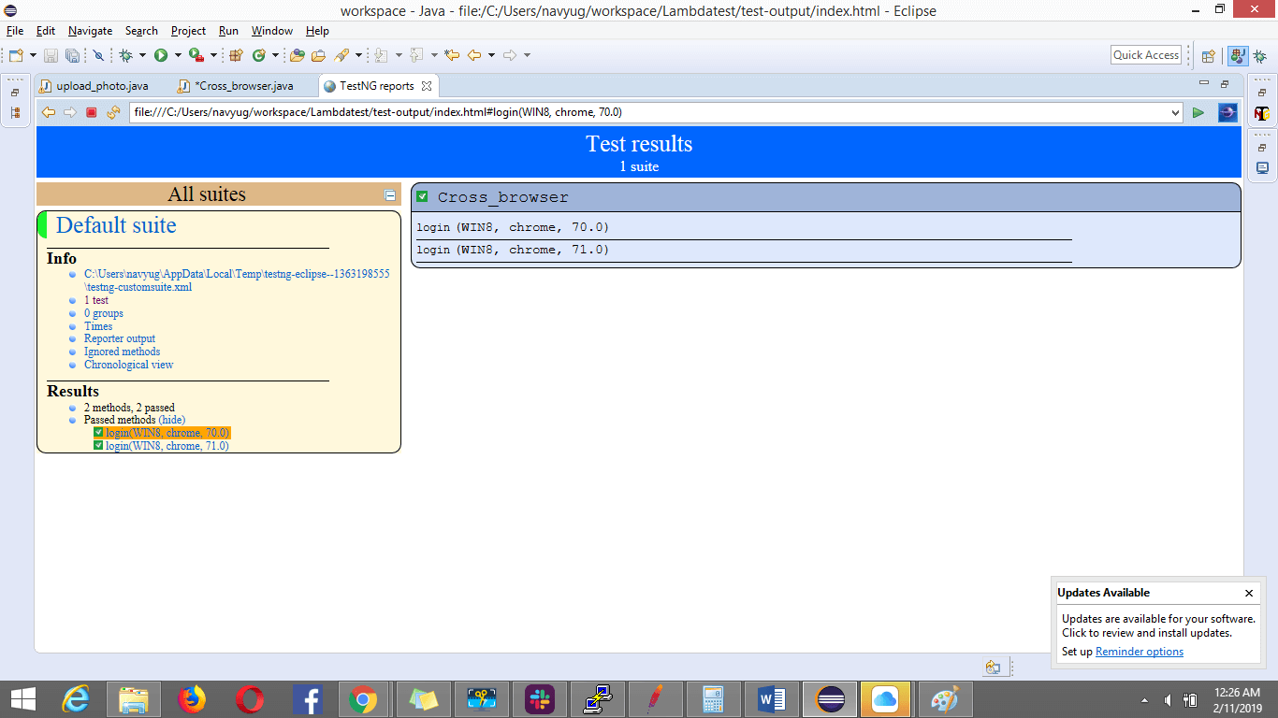1278x718 pixels.
Task: Open Google Chrome from the taskbar
Action: [363, 698]
